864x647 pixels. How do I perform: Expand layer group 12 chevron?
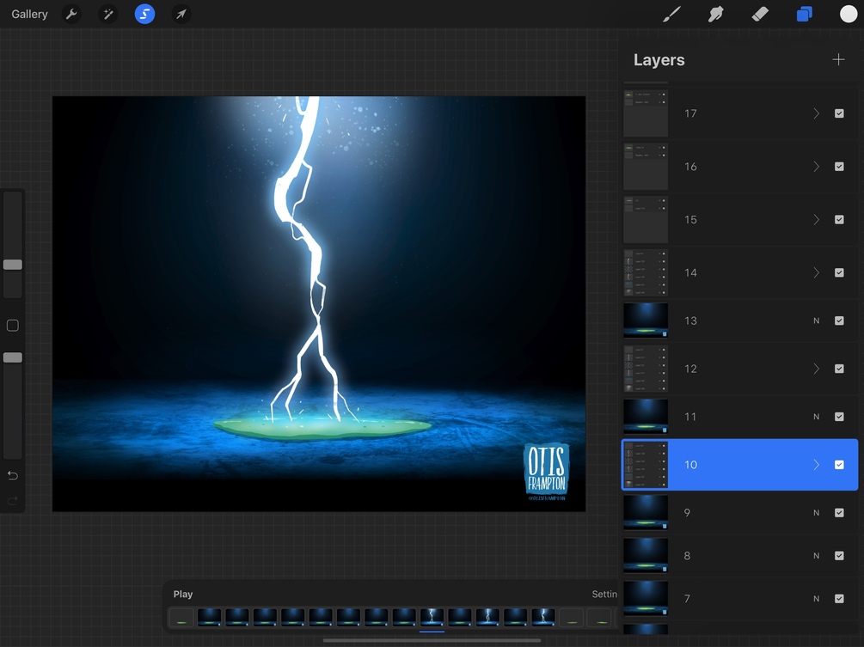pyautogui.click(x=816, y=369)
